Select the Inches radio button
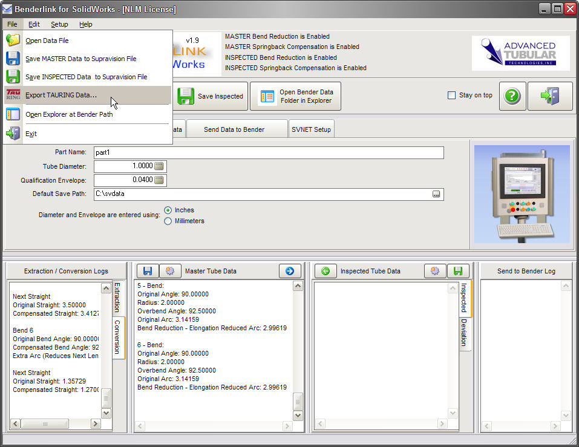 point(168,210)
